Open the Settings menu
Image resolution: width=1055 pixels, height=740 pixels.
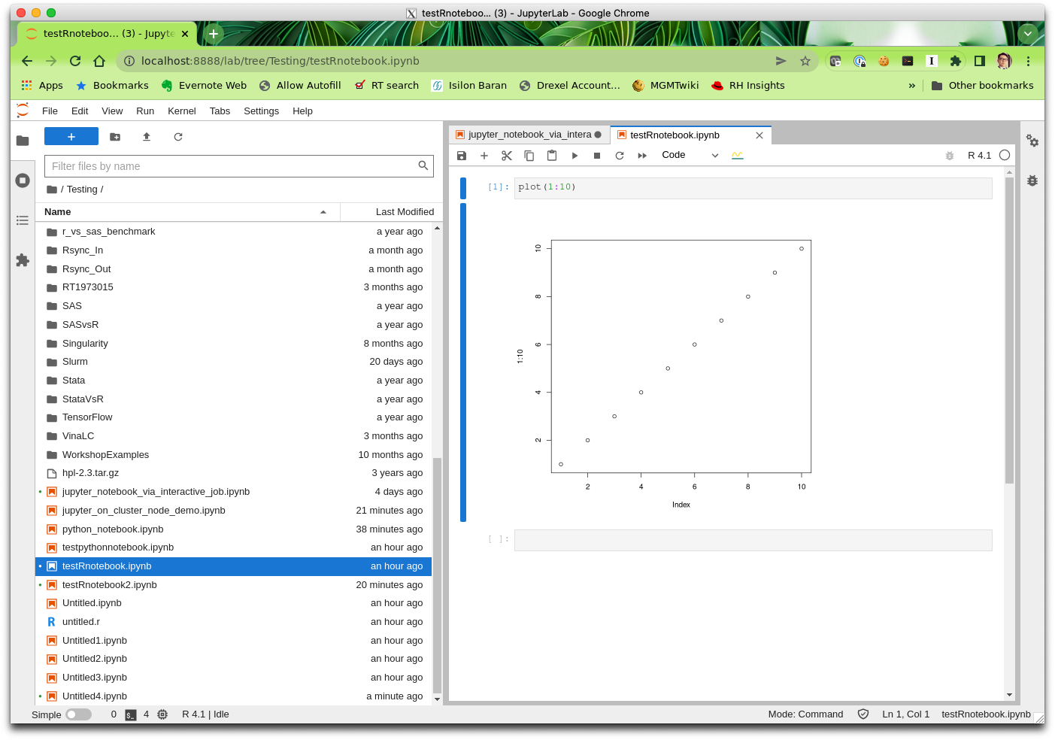tap(261, 111)
